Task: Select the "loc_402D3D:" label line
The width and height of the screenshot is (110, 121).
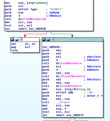Action: coord(52,47)
